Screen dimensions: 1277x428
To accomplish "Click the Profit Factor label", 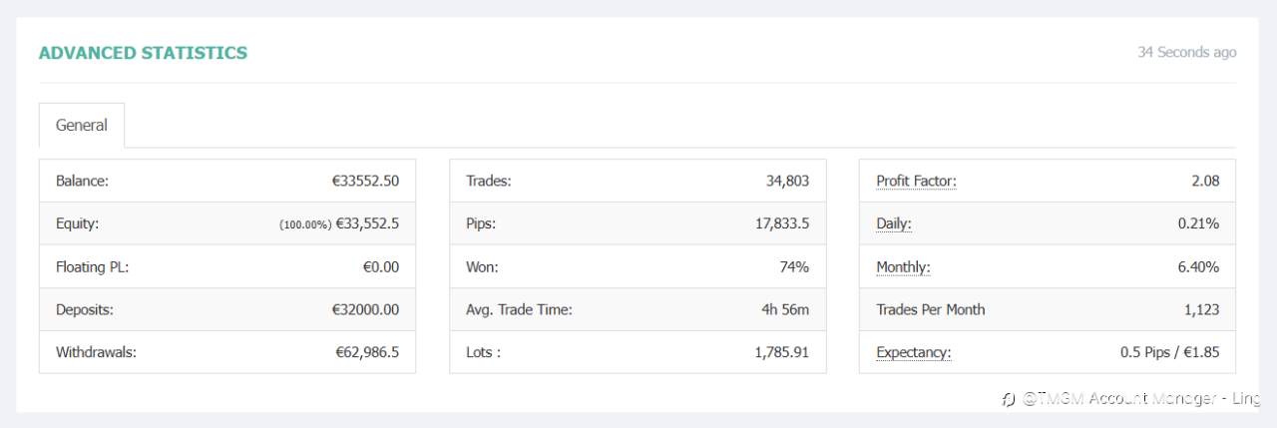I will [916, 182].
